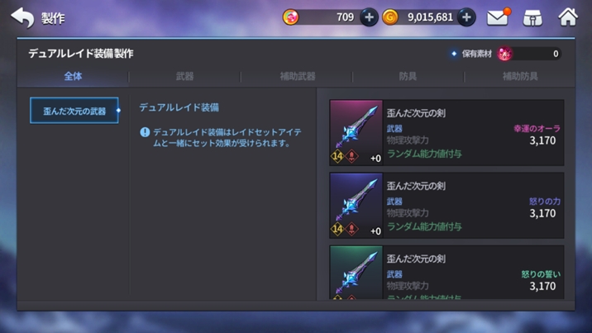Image resolution: width=592 pixels, height=333 pixels.
Task: Switch to the 全体 tab
Action: [73, 76]
